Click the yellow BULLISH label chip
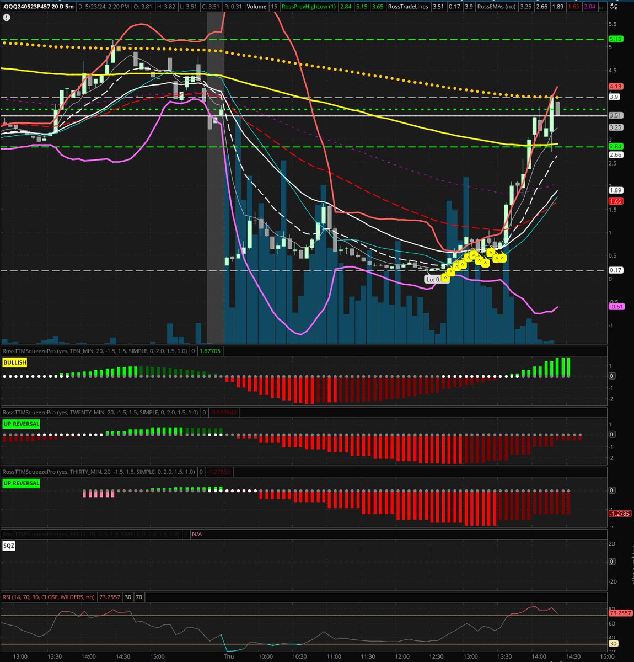The width and height of the screenshot is (634, 662). pyautogui.click(x=14, y=362)
